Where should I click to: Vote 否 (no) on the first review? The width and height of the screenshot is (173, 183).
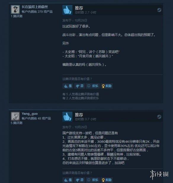pos(80,86)
